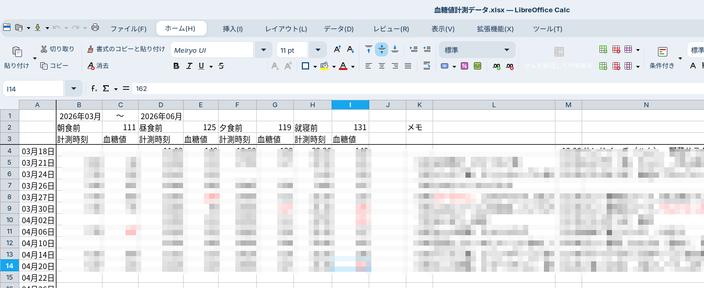Click the print icon in quick toolbar
This screenshot has height=288, width=704.
pyautogui.click(x=95, y=28)
